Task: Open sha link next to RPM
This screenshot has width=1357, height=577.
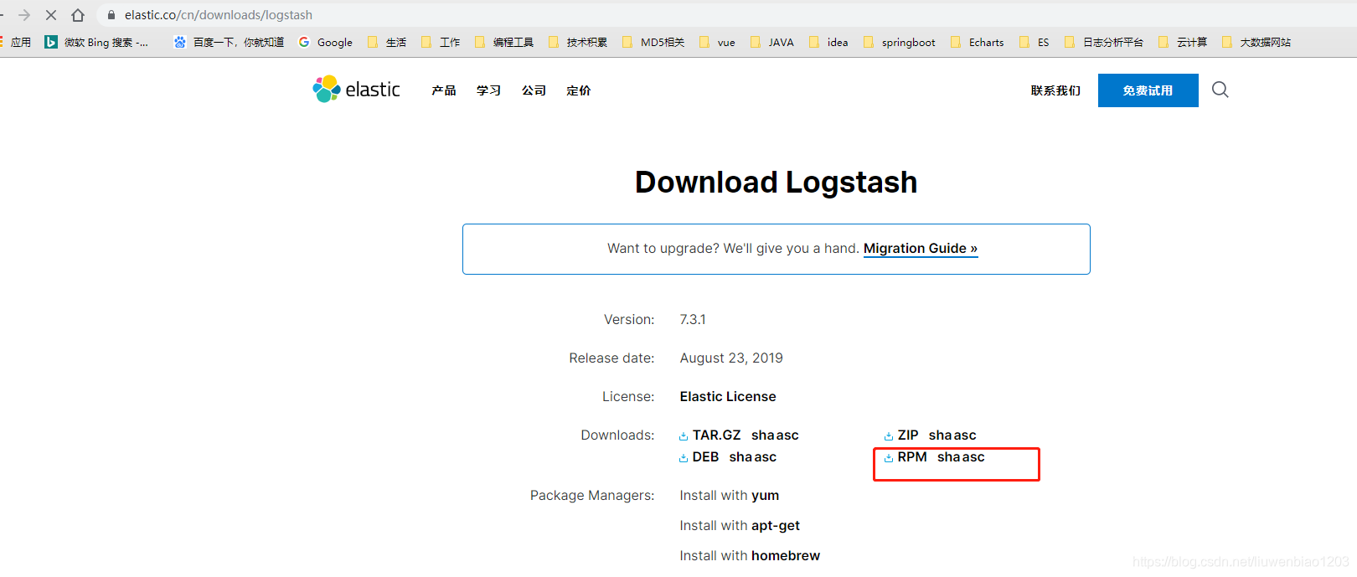Action: tap(949, 457)
